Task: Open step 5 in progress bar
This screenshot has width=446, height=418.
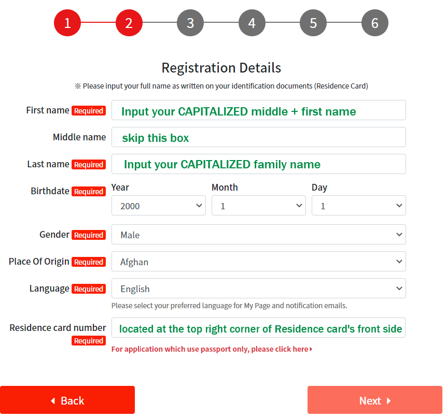Action: point(313,23)
